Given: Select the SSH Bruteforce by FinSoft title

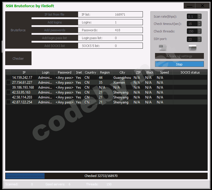Looking at the screenshot, I should tap(30, 6).
